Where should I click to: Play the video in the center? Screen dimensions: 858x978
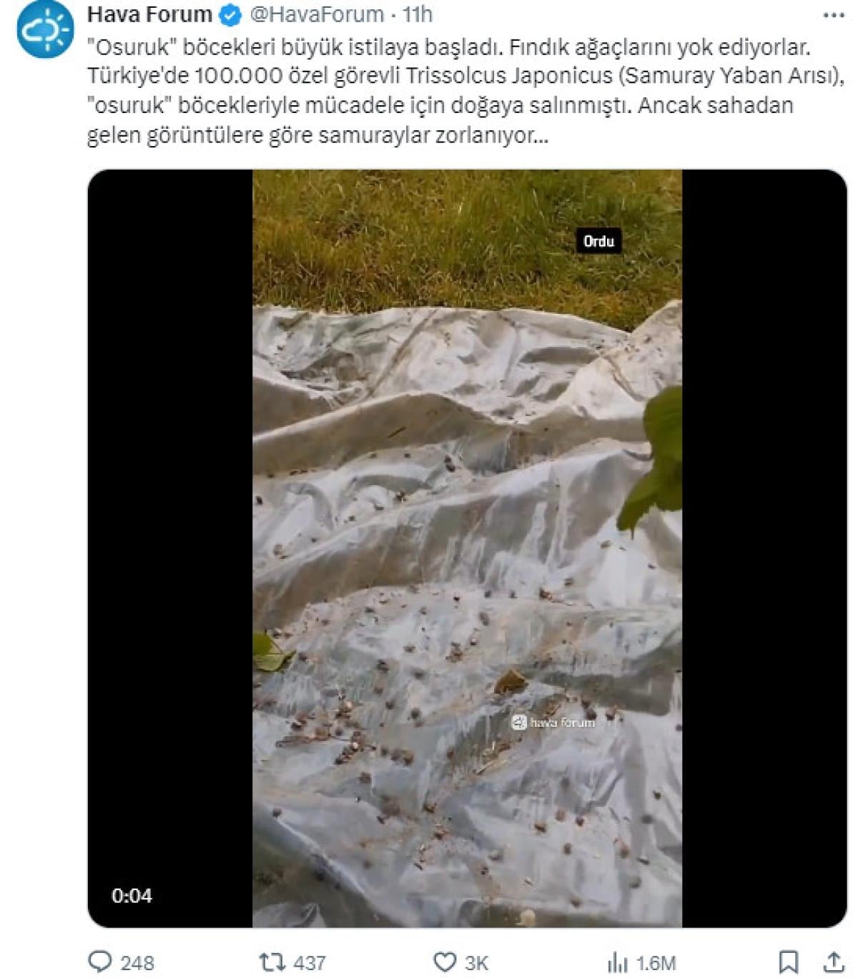pos(467,549)
